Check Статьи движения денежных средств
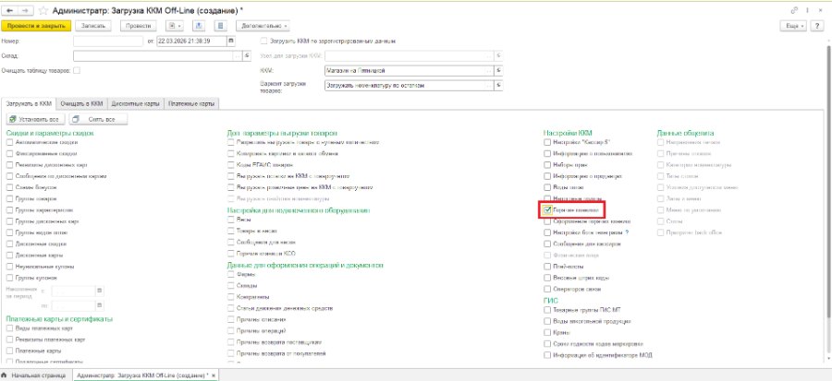 (x=230, y=308)
